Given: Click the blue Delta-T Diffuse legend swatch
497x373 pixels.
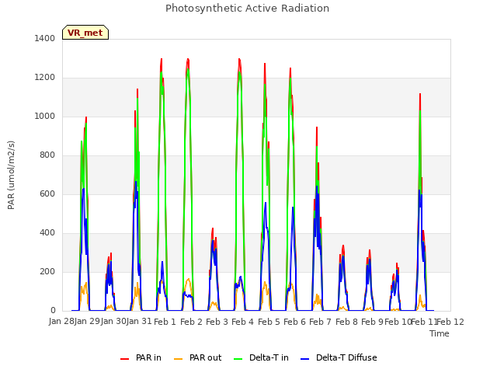Looking at the screenshot, I should point(304,359).
